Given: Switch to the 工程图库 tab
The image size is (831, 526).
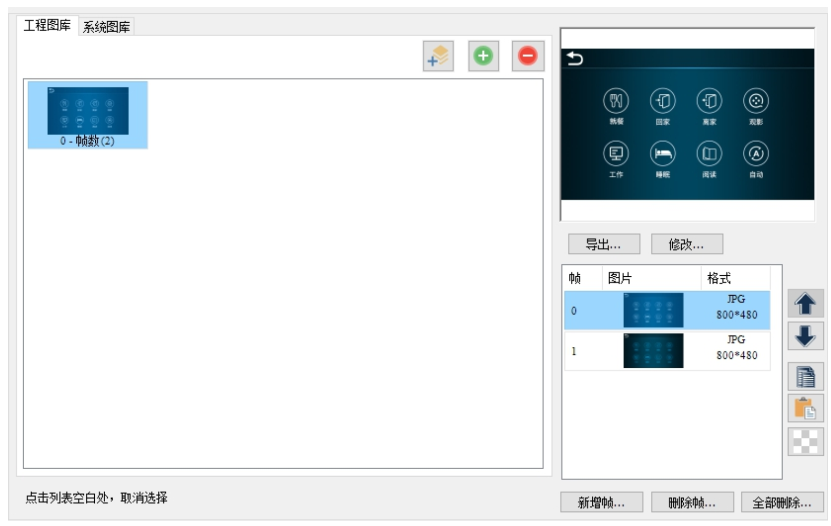Looking at the screenshot, I should (x=47, y=26).
